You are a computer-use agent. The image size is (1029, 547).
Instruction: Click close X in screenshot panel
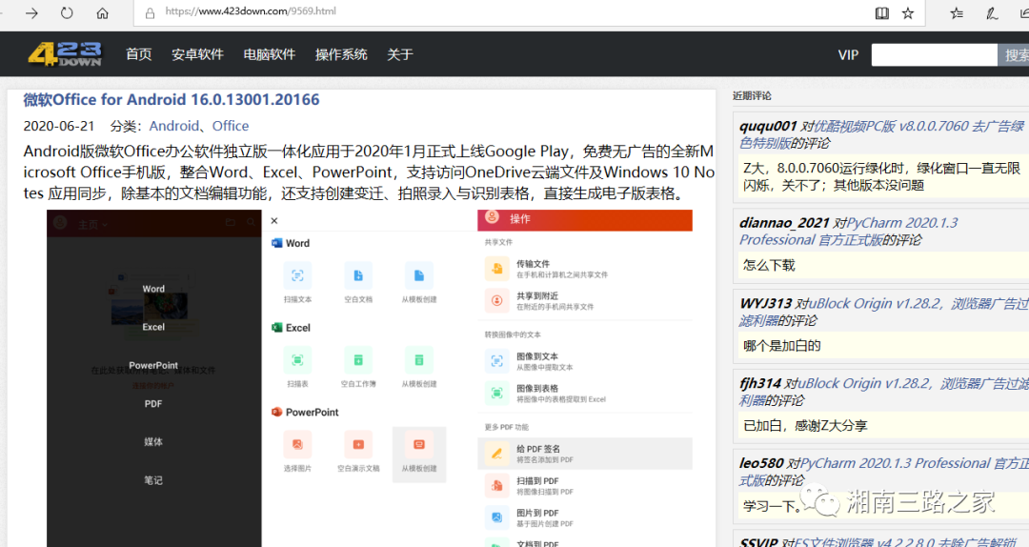pyautogui.click(x=274, y=221)
